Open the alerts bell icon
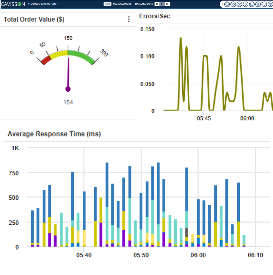The width and height of the screenshot is (273, 275). coord(246,4)
